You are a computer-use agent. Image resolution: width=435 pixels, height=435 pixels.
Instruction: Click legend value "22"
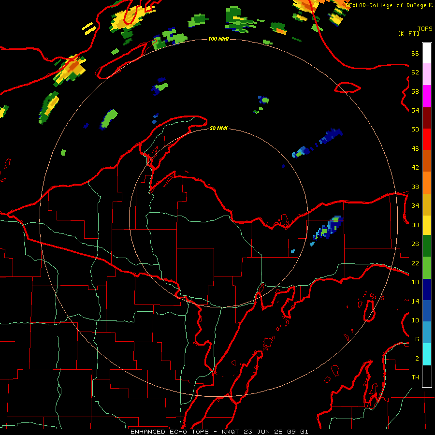point(415,263)
